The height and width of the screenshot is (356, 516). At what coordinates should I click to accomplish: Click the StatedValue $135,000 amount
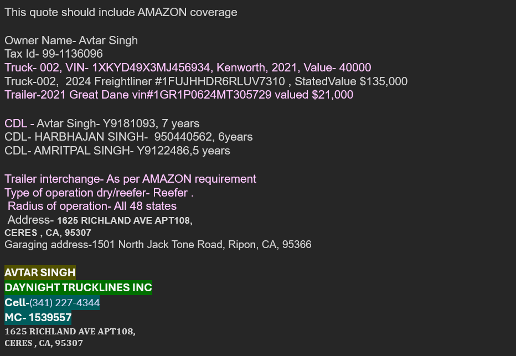point(351,81)
